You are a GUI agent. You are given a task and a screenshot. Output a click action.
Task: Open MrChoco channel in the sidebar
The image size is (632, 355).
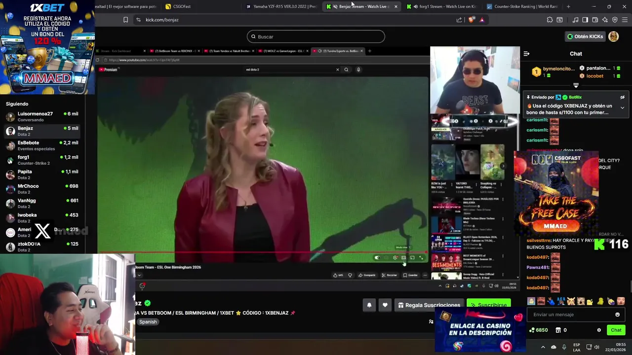tap(42, 189)
